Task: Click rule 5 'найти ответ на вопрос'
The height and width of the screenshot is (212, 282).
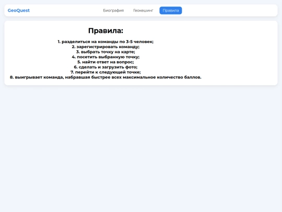Action: (105, 62)
